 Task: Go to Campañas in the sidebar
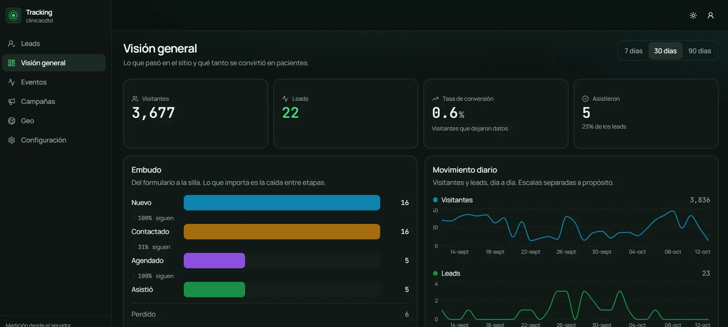54,102
